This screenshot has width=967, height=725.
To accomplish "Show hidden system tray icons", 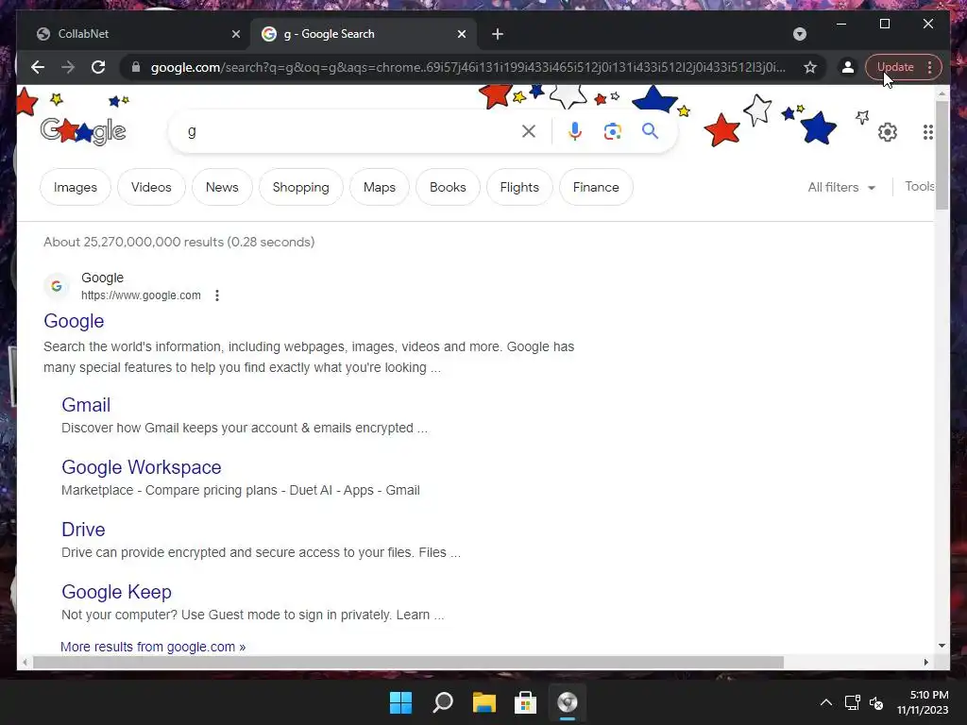I will tap(826, 702).
